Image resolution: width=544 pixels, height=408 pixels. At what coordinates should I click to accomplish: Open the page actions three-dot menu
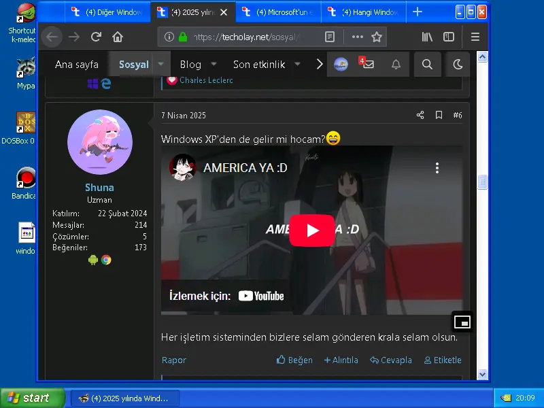pos(358,37)
